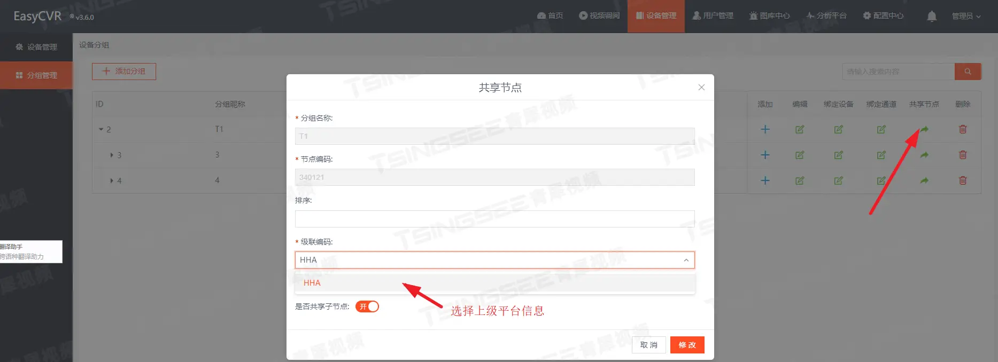The width and height of the screenshot is (998, 362).
Task: Select 分组管理 in left sidebar
Action: point(36,75)
